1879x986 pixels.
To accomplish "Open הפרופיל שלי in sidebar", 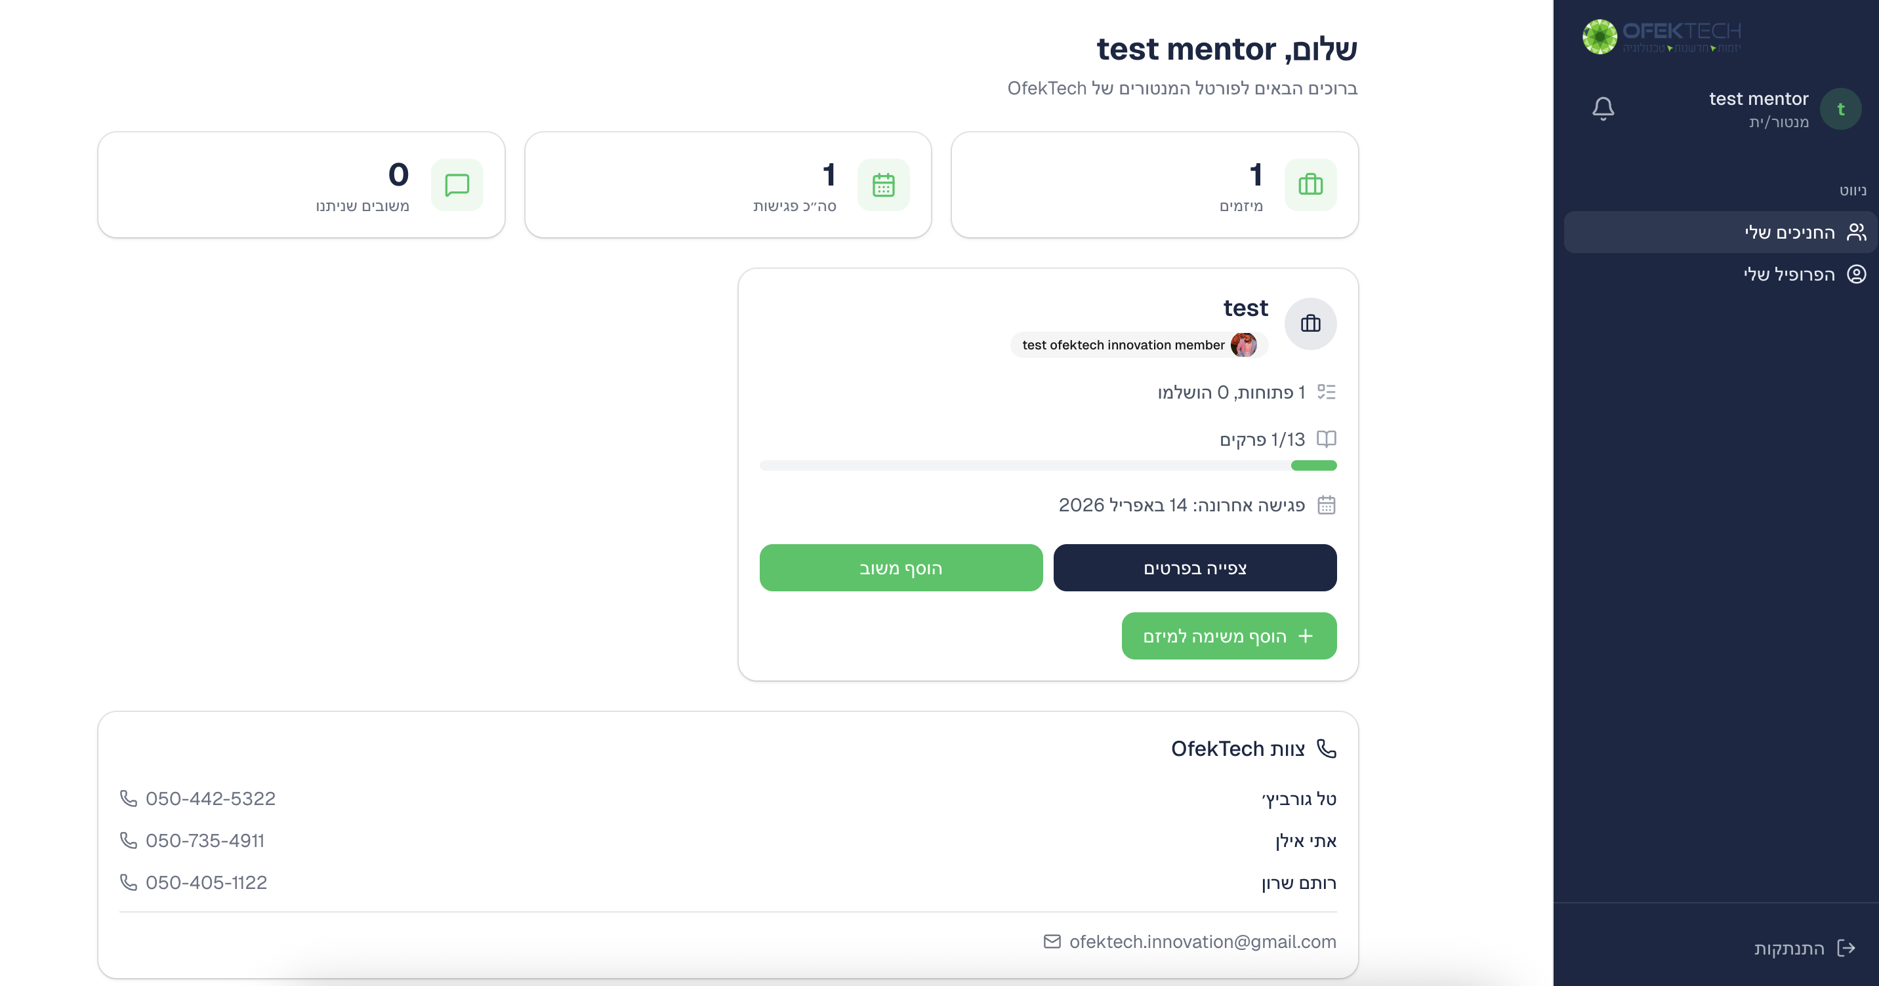I will (1789, 274).
